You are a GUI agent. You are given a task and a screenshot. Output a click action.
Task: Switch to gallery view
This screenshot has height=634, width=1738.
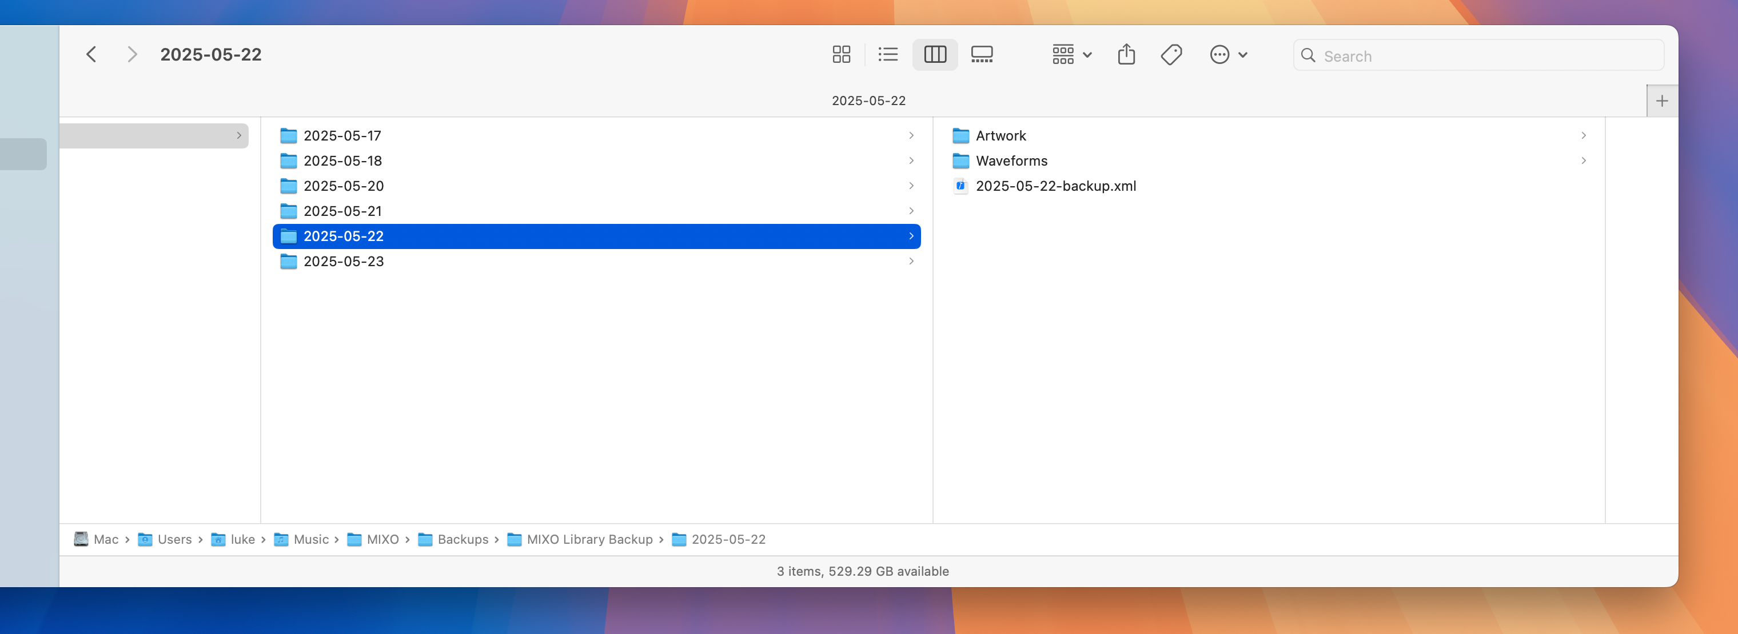coord(982,55)
